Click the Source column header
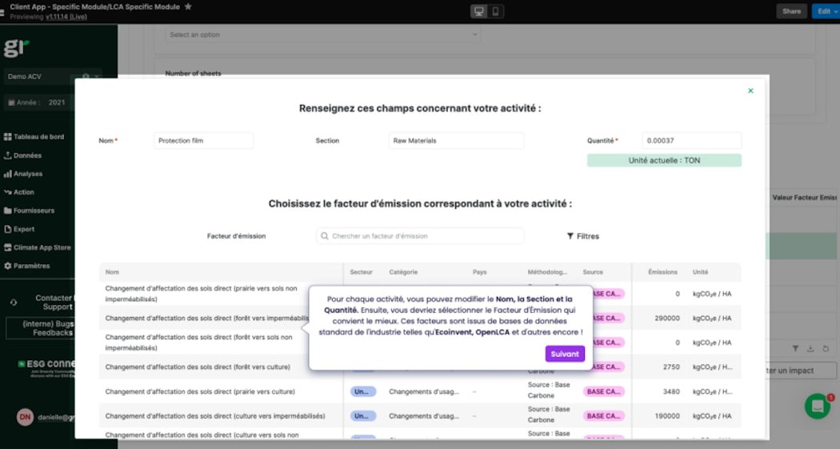This screenshot has height=449, width=840. point(593,272)
